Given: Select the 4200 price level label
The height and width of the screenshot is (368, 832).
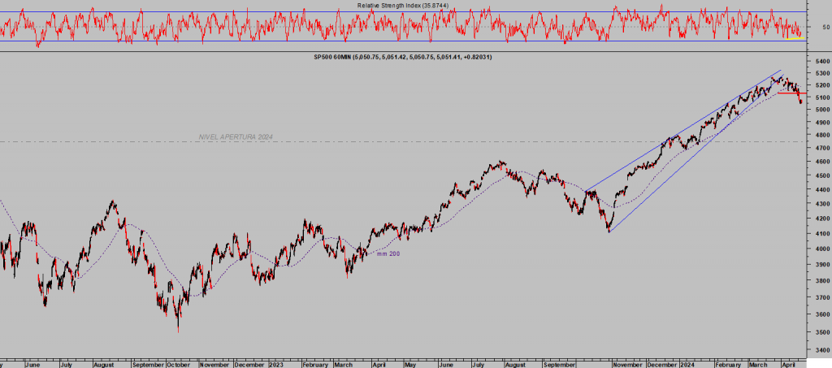Looking at the screenshot, I should click(821, 219).
